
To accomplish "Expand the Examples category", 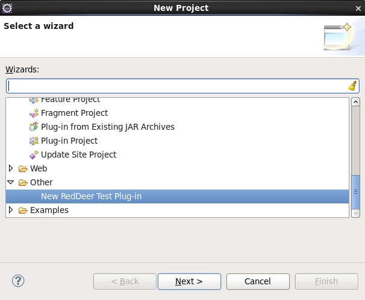I will click(11, 210).
